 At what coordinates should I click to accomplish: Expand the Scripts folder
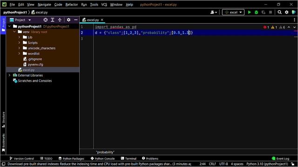point(19,43)
